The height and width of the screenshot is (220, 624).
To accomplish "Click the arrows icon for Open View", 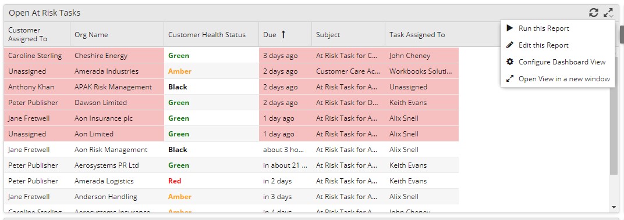I will click(510, 78).
